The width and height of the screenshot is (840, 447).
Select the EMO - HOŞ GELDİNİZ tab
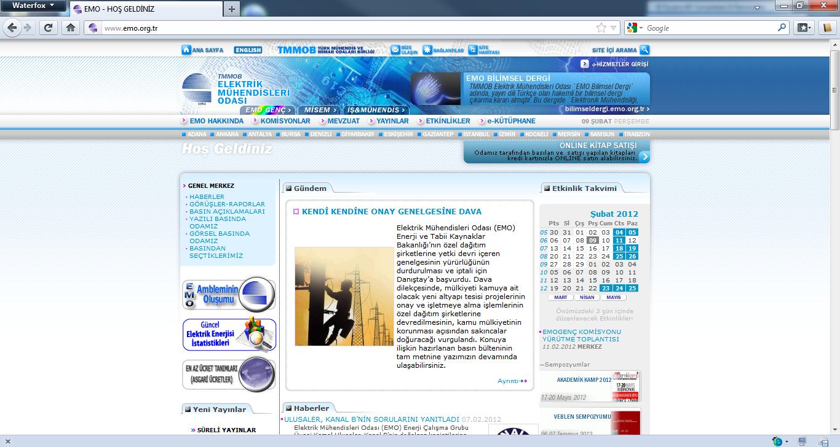(x=145, y=9)
